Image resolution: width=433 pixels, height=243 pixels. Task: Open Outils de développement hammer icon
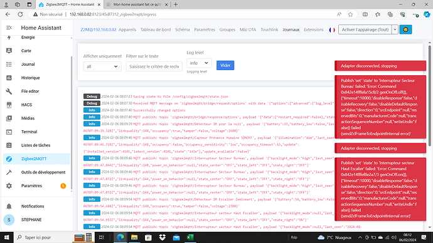(x=9, y=172)
